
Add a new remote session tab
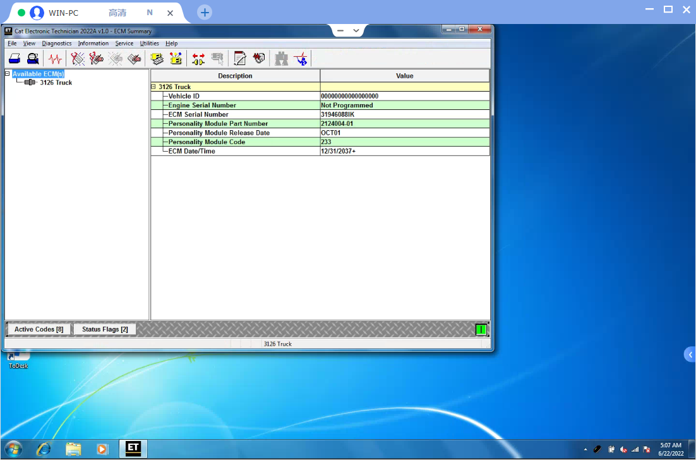205,13
